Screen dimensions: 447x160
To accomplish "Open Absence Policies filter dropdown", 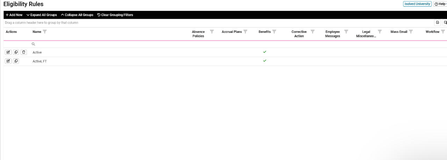I will (x=212, y=32).
